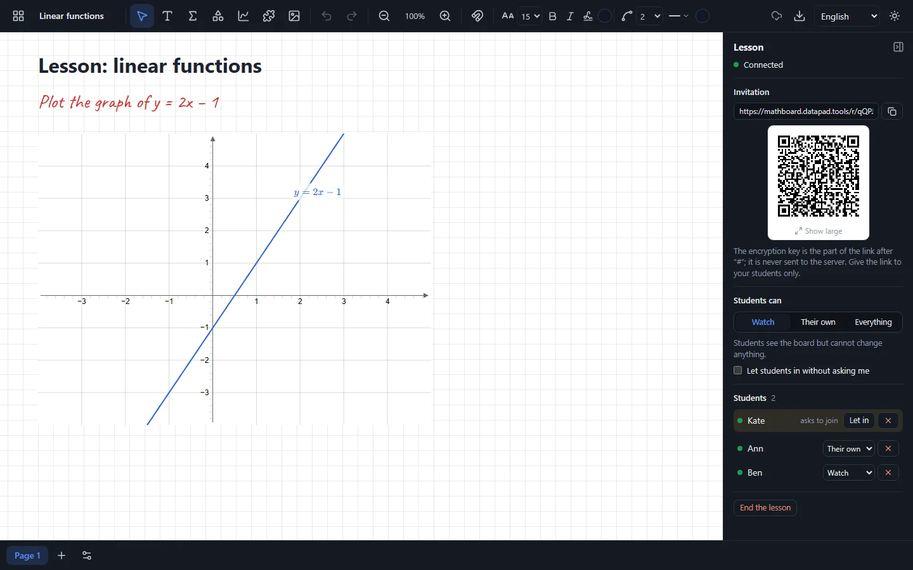Image resolution: width=913 pixels, height=570 pixels.
Task: Redo the last action
Action: (x=352, y=16)
